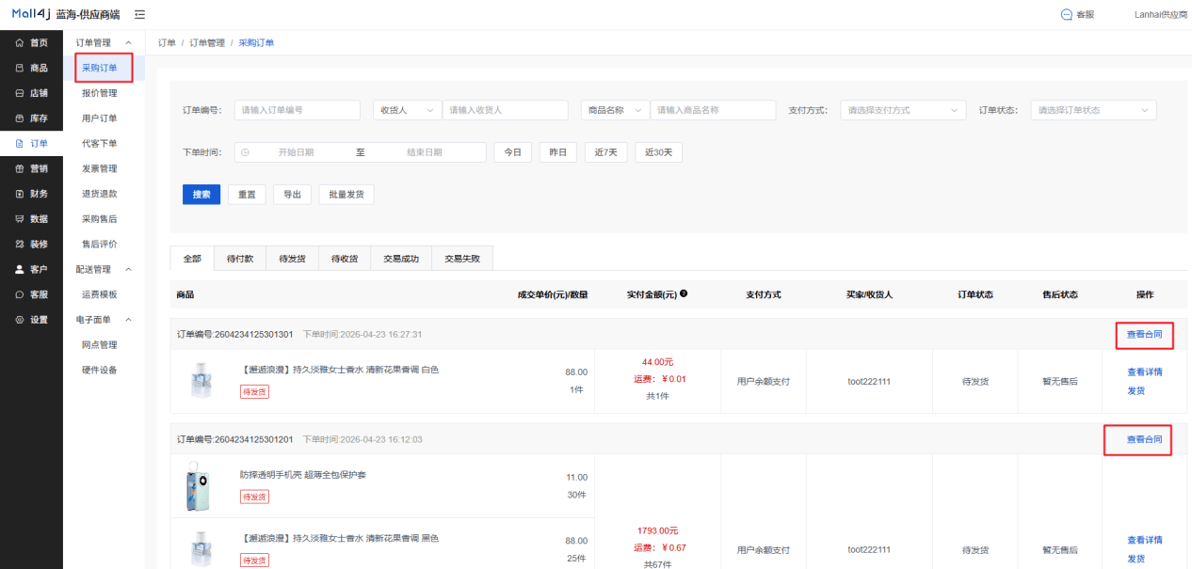The image size is (1192, 569).
Task: Open 硬件设备 in the submenu
Action: (100, 370)
